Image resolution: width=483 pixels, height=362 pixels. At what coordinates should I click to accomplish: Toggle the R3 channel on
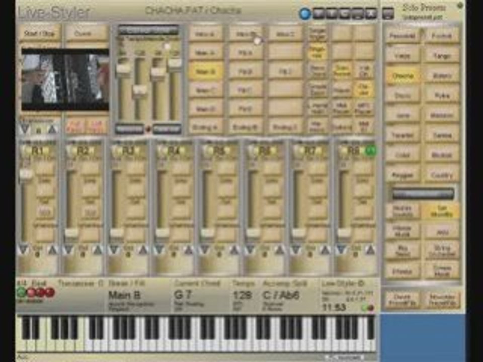(127, 151)
